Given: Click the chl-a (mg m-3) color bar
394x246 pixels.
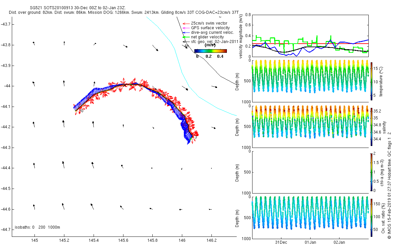Looking at the screenshot, I should click(x=371, y=172).
